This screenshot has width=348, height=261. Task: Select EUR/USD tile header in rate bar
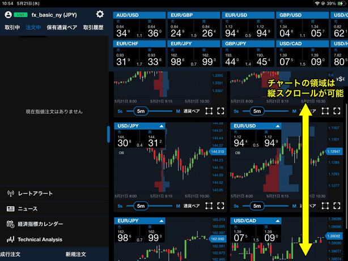tap(248, 15)
